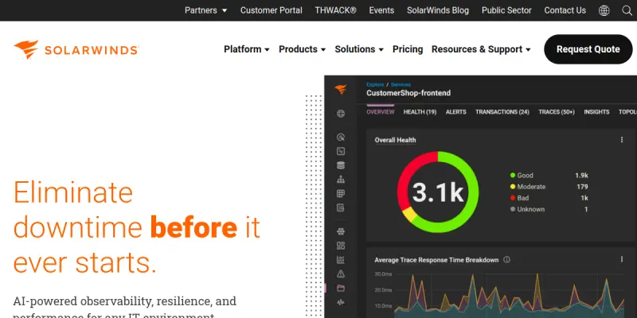Click the Explore breadcrumb link

(x=375, y=84)
